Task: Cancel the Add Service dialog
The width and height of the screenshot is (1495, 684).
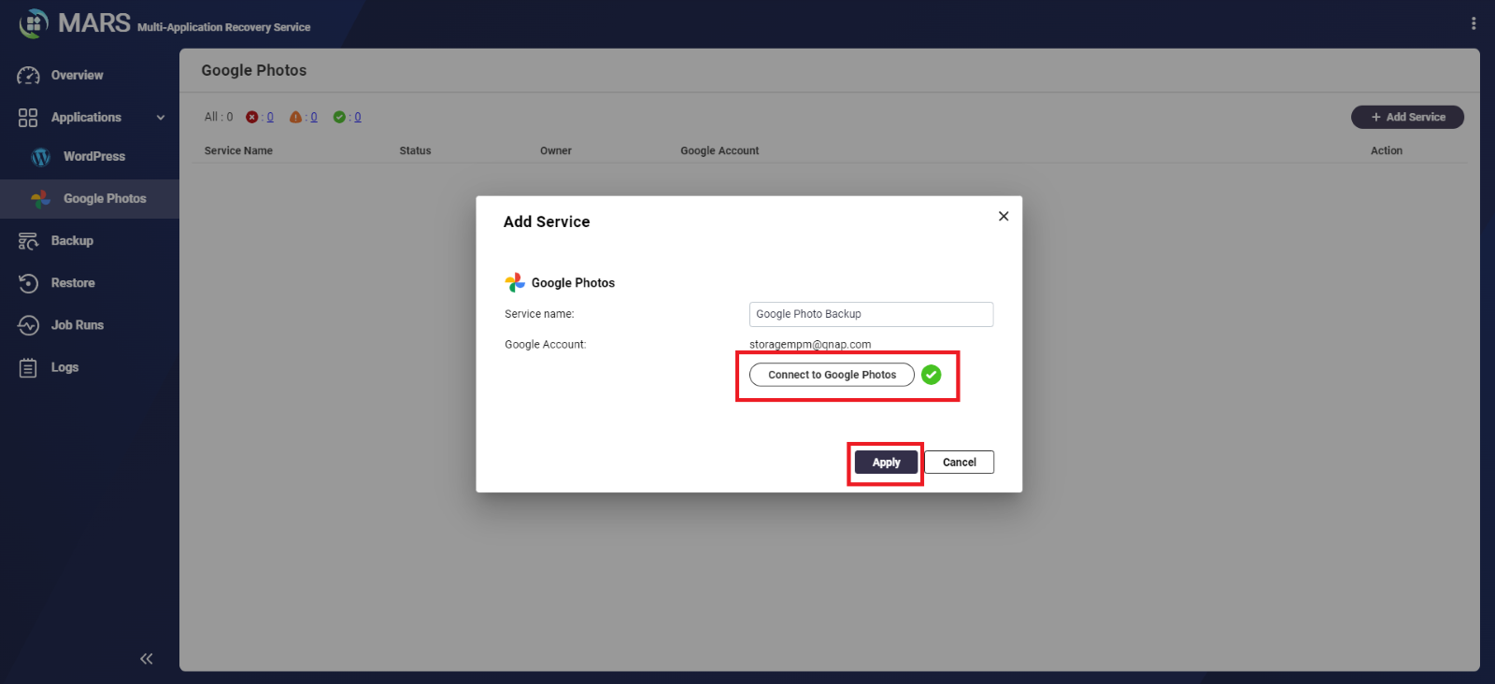Action: coord(959,463)
